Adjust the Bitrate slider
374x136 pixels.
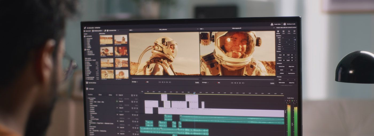[x=289, y=38]
